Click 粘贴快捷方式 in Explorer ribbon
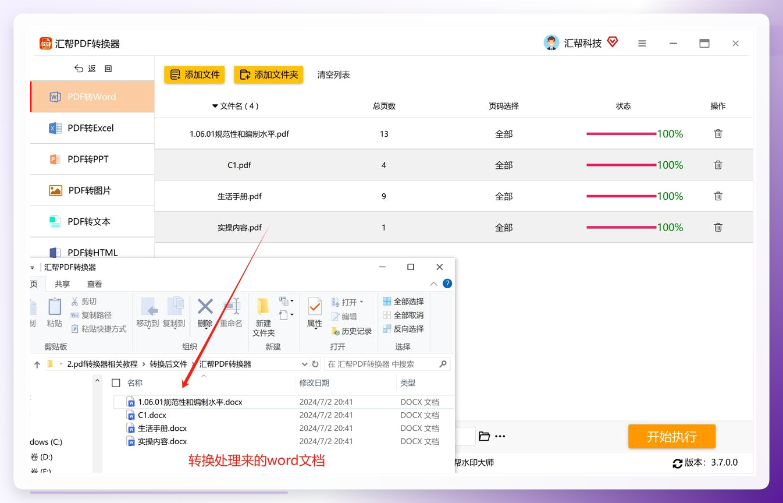 pyautogui.click(x=98, y=329)
